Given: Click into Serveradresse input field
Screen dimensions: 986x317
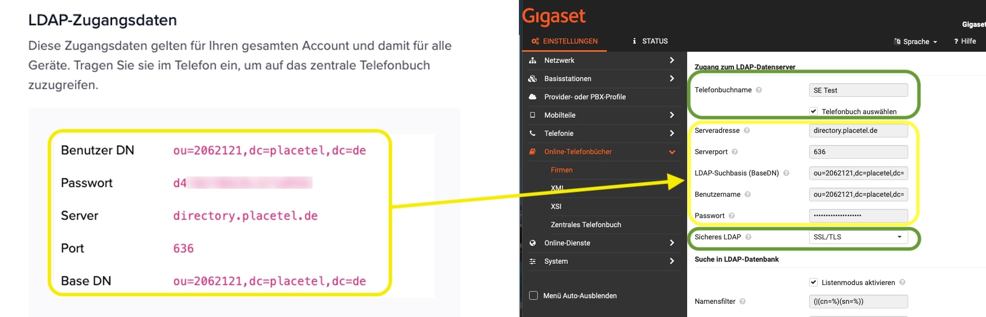Looking at the screenshot, I should [858, 130].
